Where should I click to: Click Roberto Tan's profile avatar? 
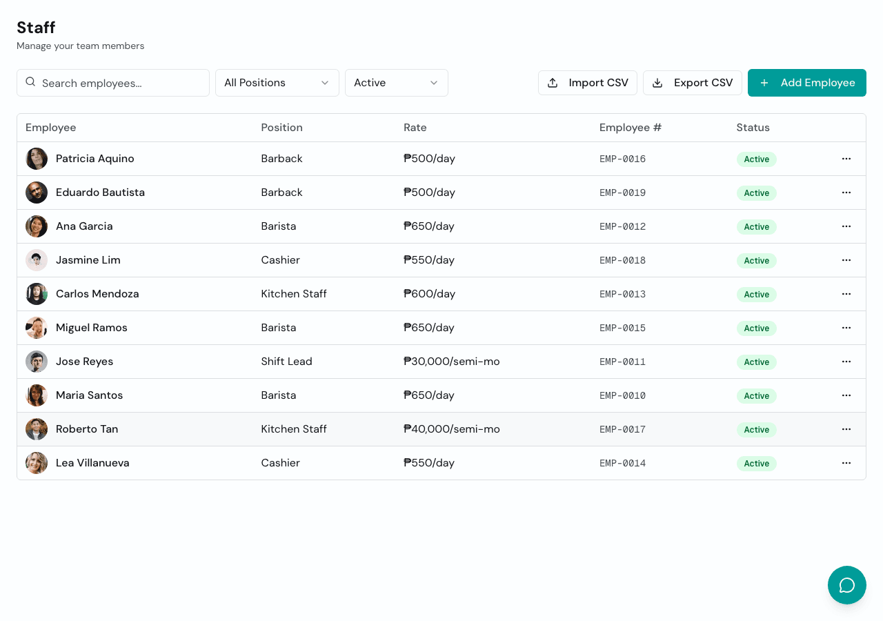click(36, 428)
